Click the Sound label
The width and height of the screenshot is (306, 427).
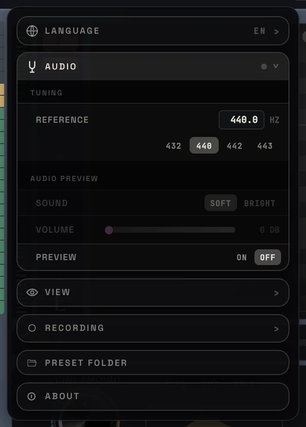[x=52, y=203]
